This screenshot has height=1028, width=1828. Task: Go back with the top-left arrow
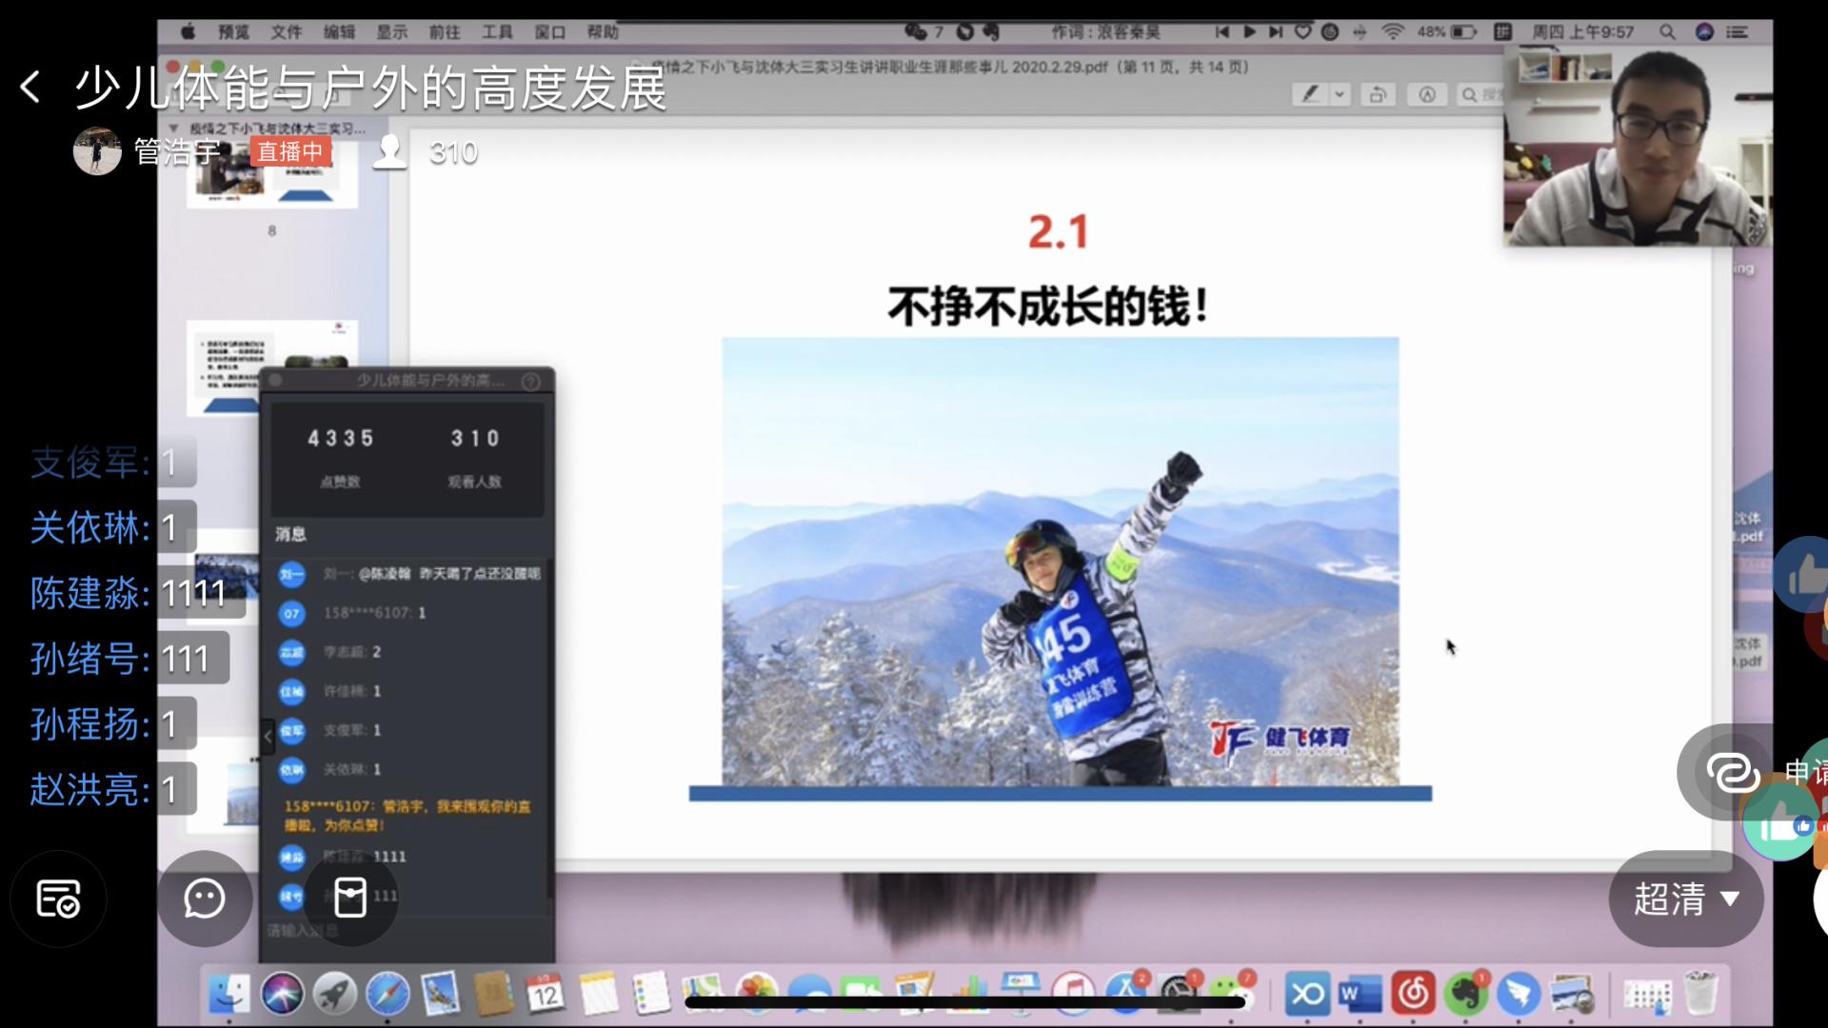pos(30,88)
